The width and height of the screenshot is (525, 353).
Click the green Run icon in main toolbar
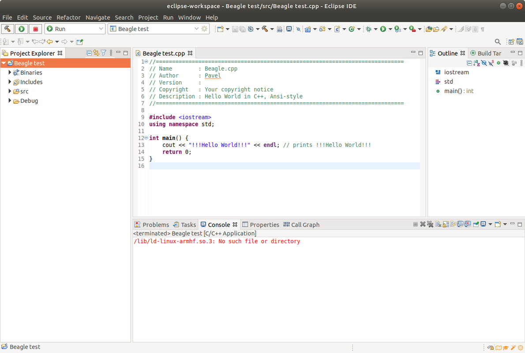coord(383,29)
